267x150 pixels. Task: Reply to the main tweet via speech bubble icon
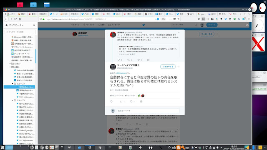pos(111,102)
